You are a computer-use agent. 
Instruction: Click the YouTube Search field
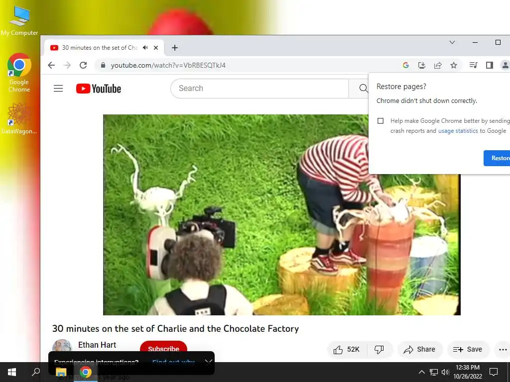click(259, 89)
